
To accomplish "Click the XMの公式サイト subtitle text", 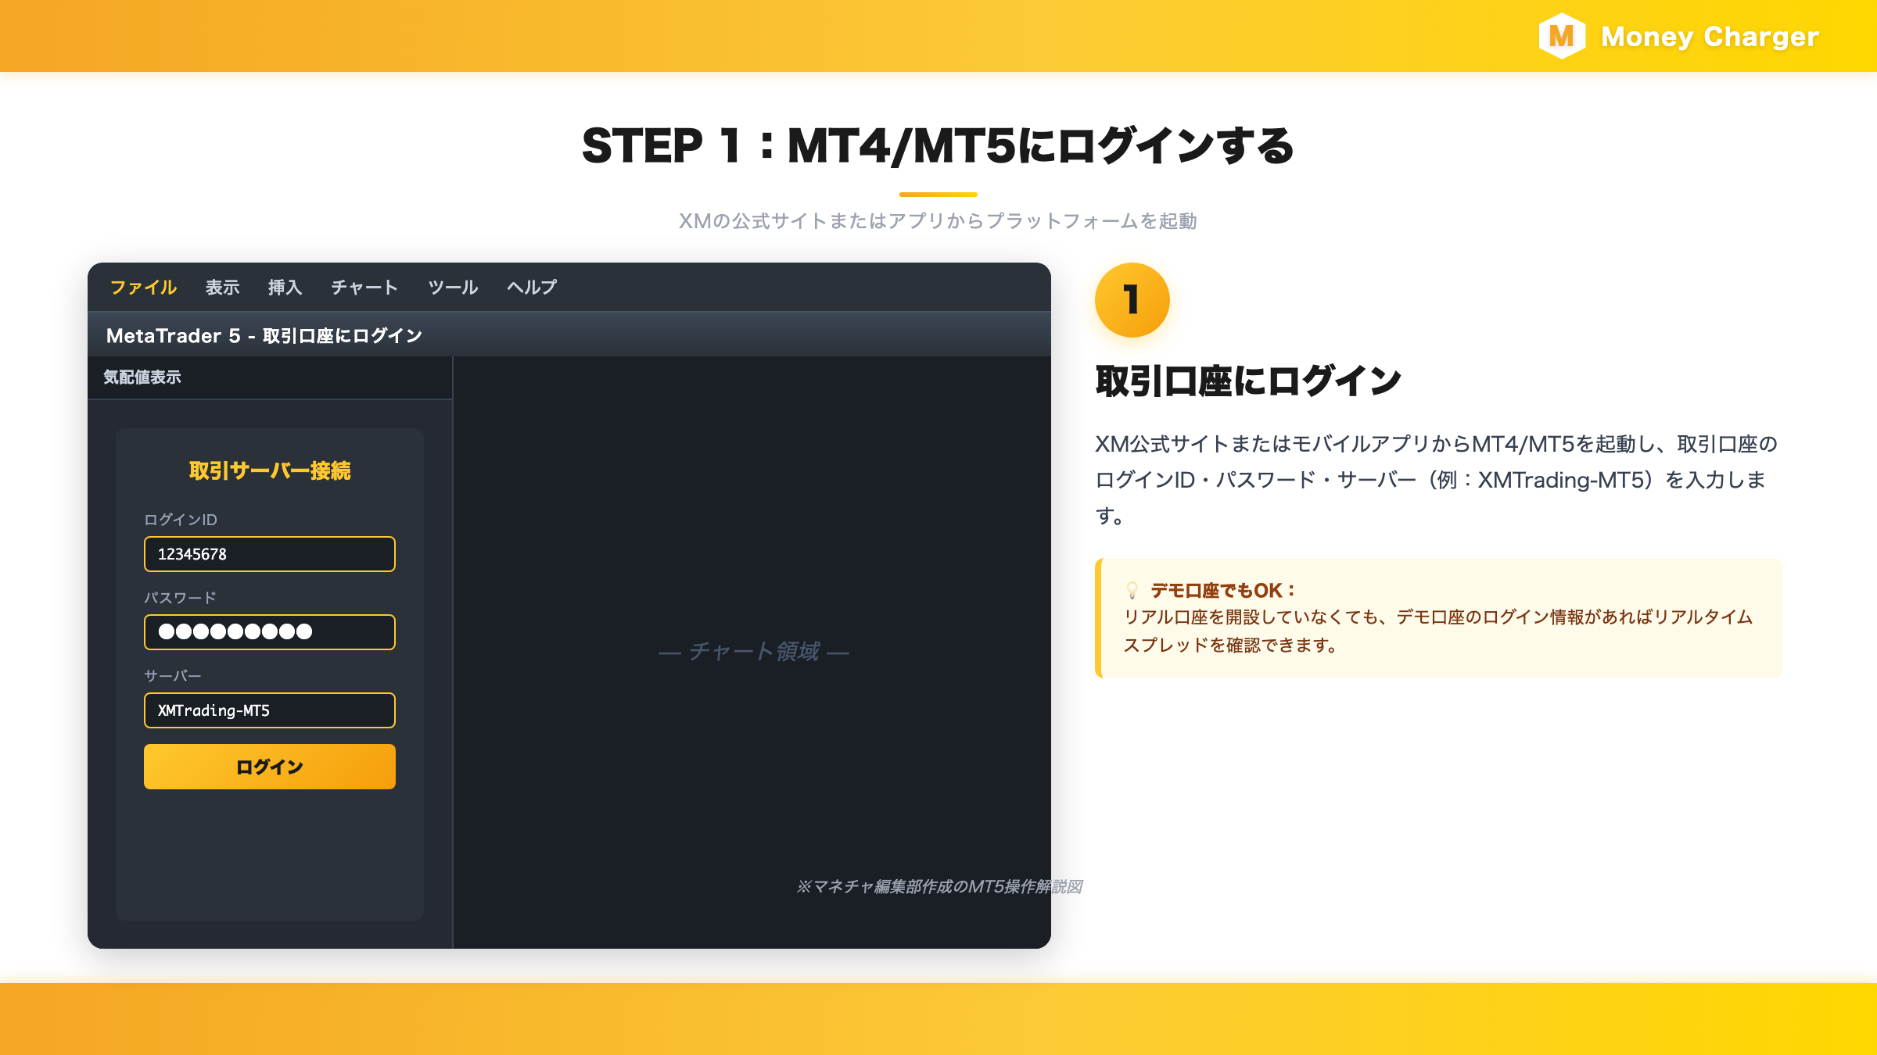I will [x=938, y=221].
